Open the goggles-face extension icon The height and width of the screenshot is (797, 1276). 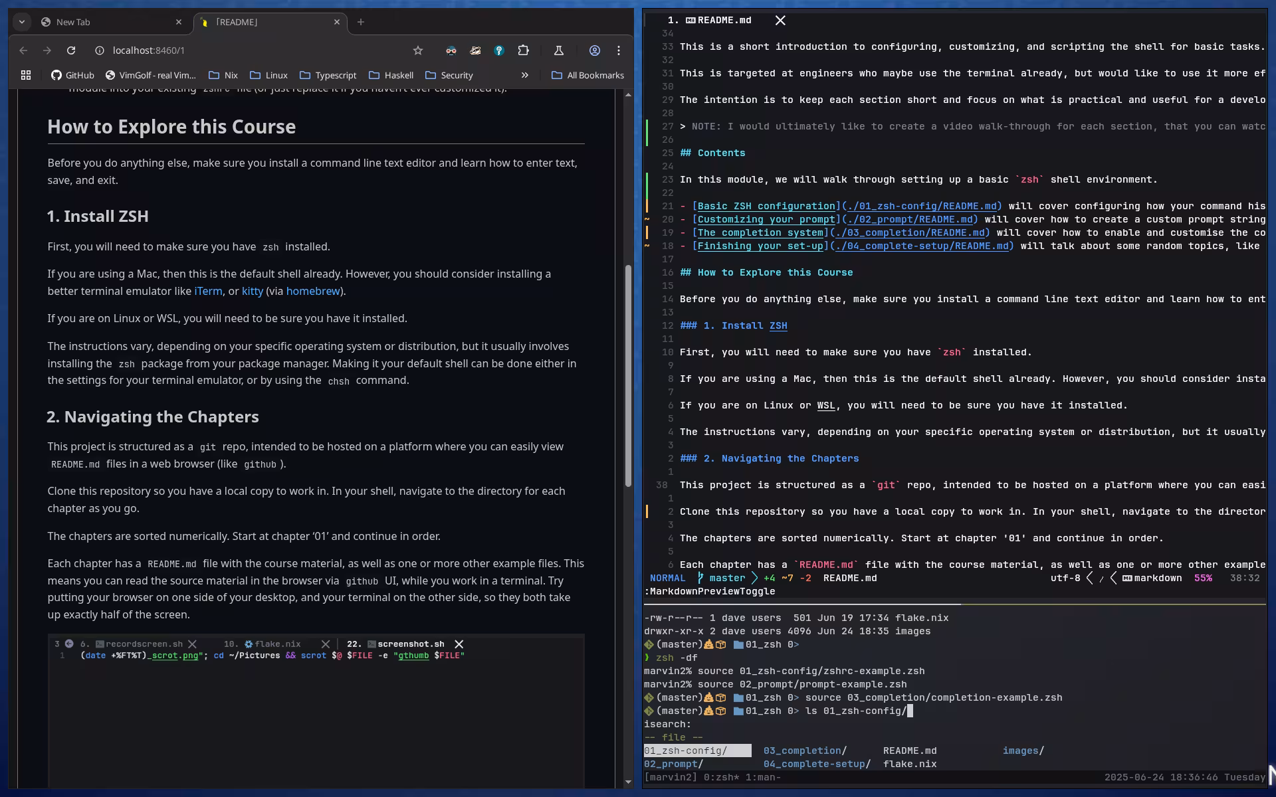coord(451,50)
